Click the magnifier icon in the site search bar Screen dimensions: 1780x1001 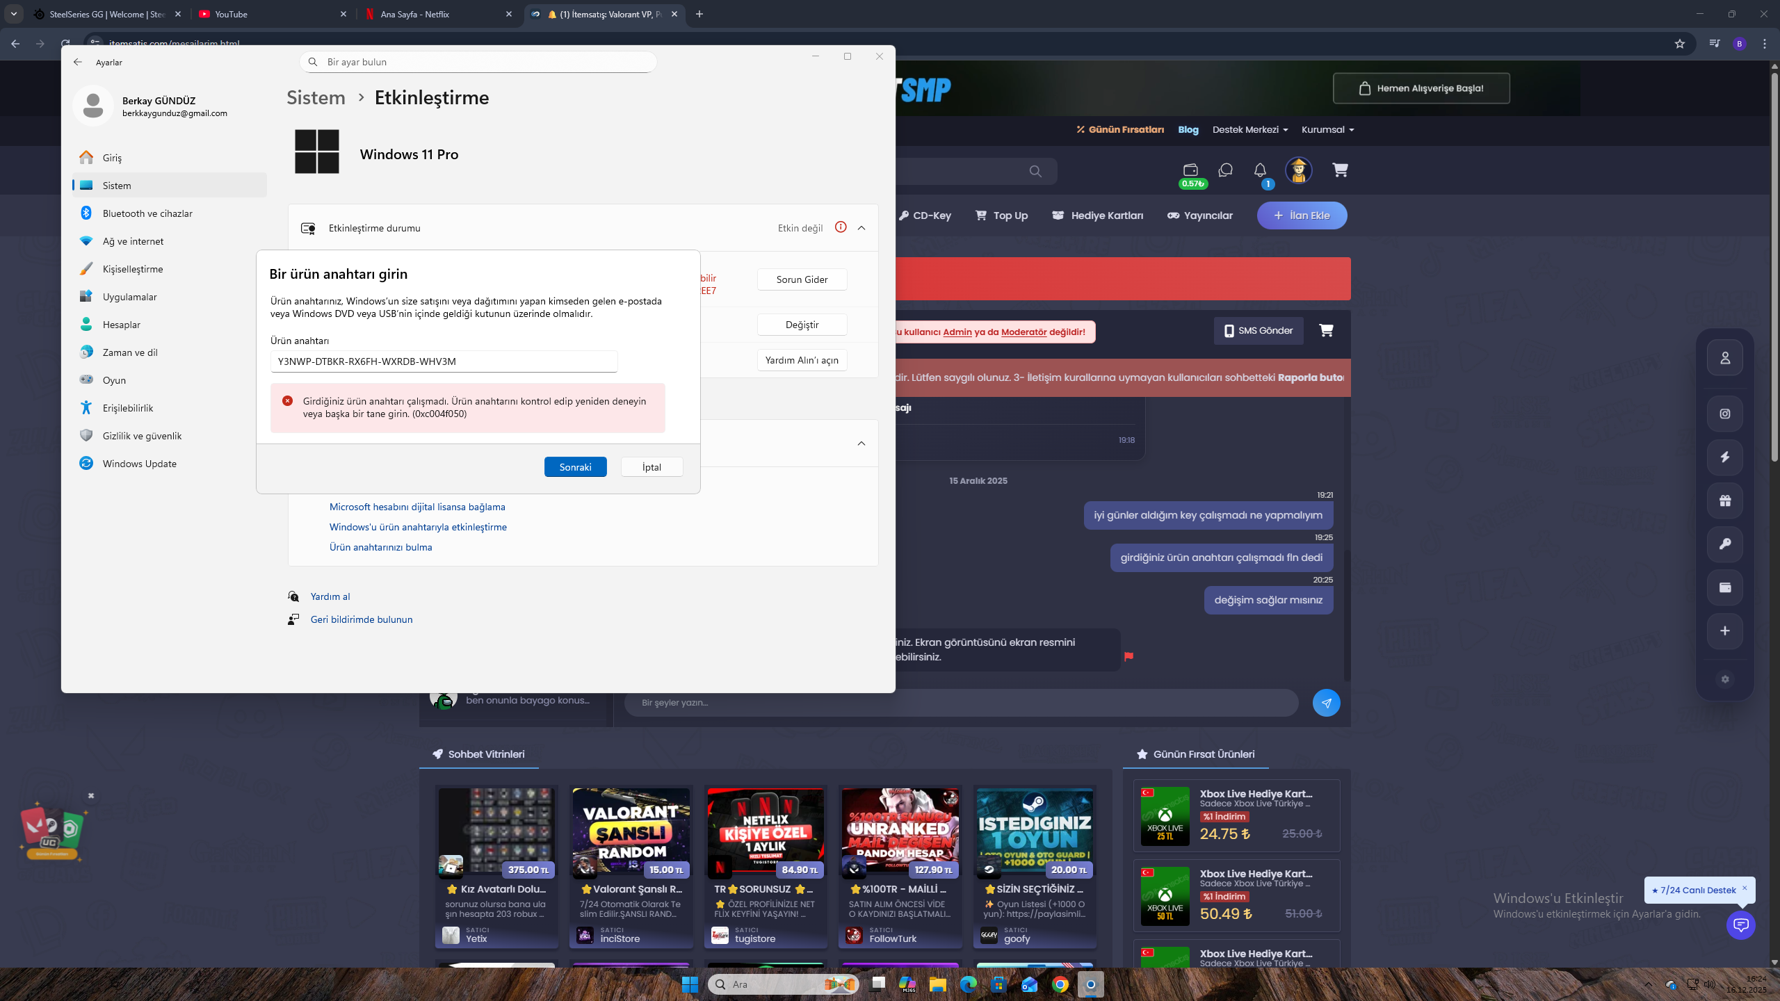pyautogui.click(x=1035, y=171)
